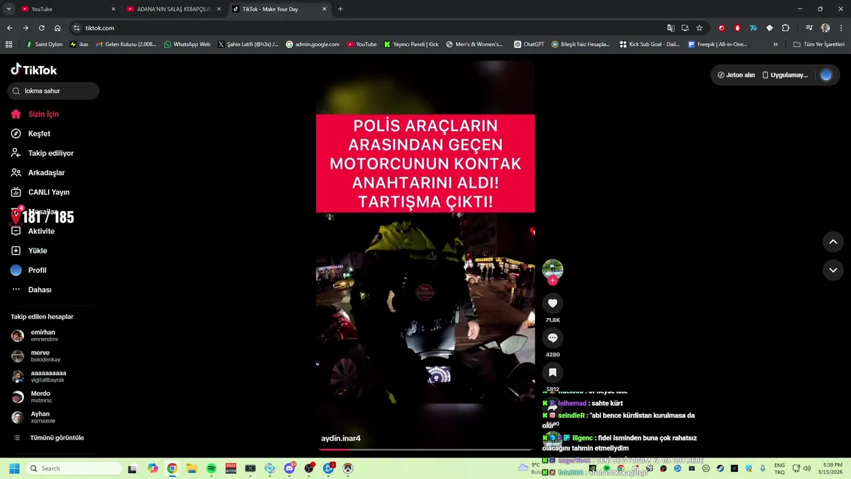This screenshot has height=479, width=851.
Task: Seek using the video progress bar
Action: (x=425, y=450)
